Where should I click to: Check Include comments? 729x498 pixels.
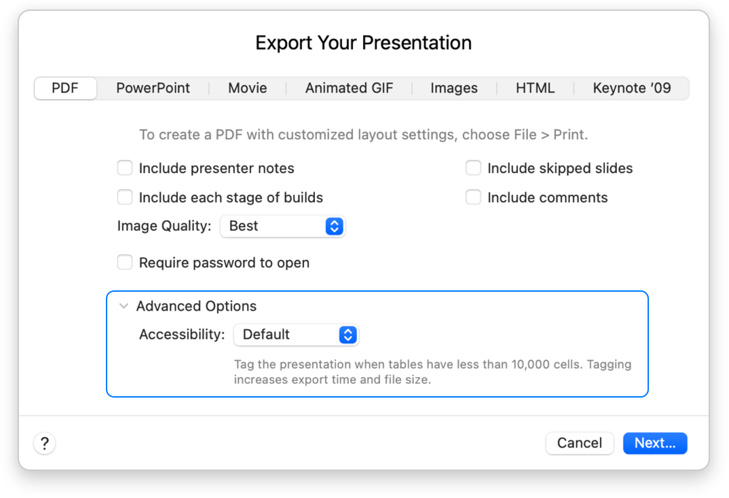pos(473,197)
